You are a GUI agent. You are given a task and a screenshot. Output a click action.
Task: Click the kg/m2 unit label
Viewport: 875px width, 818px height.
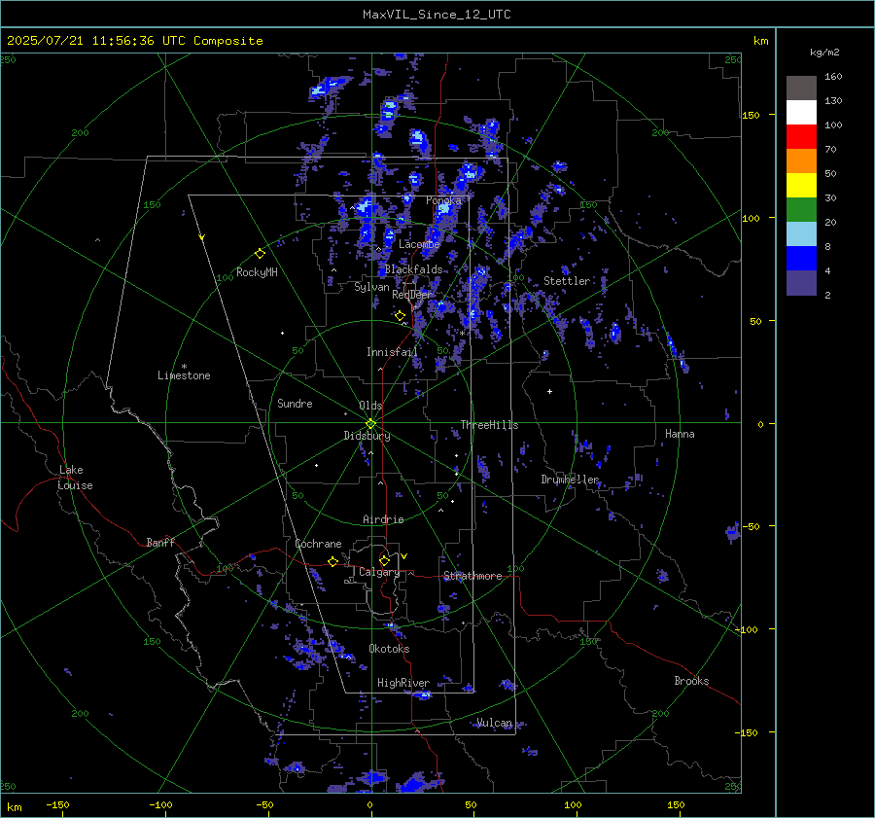(824, 53)
